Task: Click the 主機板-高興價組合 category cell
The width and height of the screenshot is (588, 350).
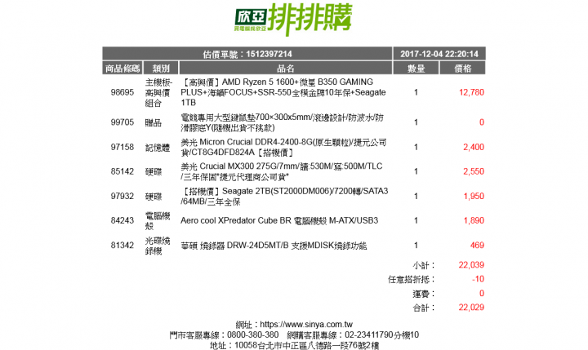Action: [158, 92]
